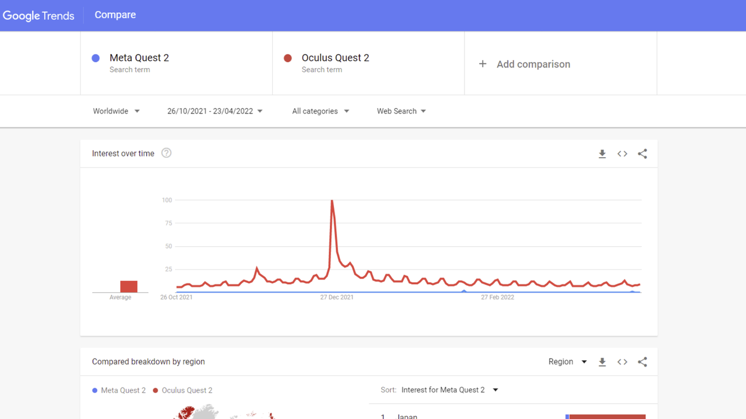This screenshot has height=419, width=746.
Task: Click the peak of the Oculus Quest 2 line
Action: click(332, 201)
